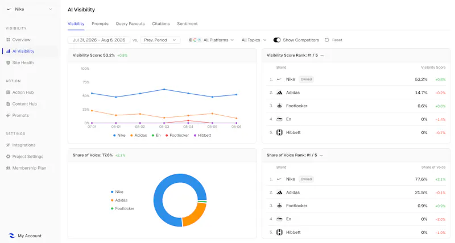
Task: Click the Content Hub document icon
Action: point(8,104)
